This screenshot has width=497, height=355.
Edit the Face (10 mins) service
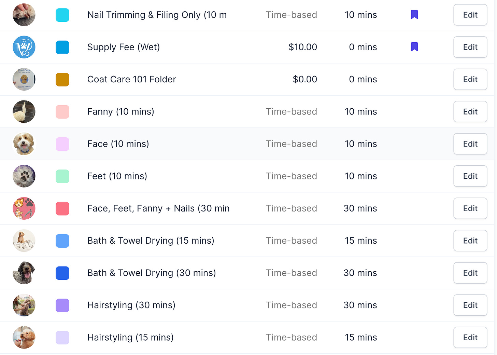[470, 144]
